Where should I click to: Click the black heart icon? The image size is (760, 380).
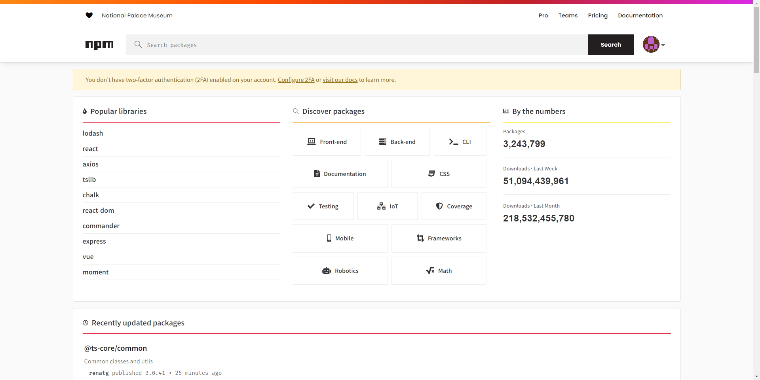click(89, 15)
